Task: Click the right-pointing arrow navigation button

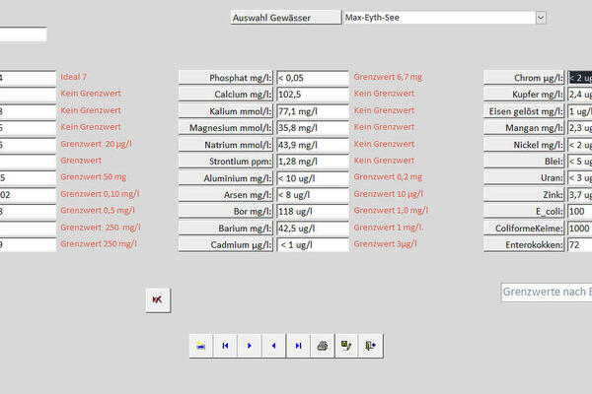Action: tap(250, 346)
